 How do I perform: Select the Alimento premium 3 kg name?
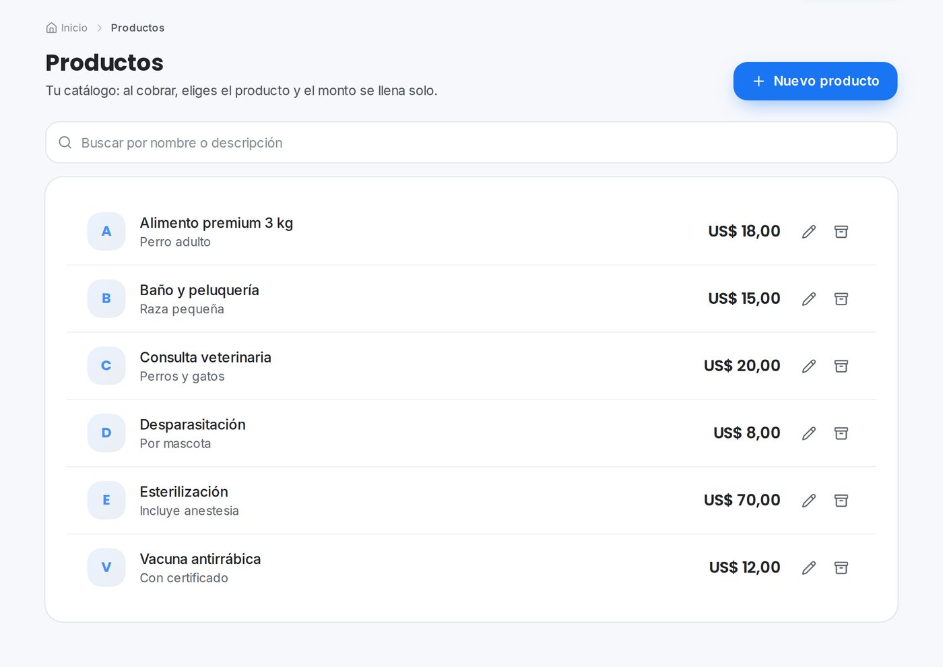coord(216,223)
